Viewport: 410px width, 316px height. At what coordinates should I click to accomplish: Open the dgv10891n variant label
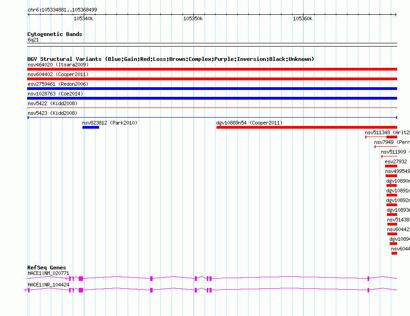(x=398, y=191)
